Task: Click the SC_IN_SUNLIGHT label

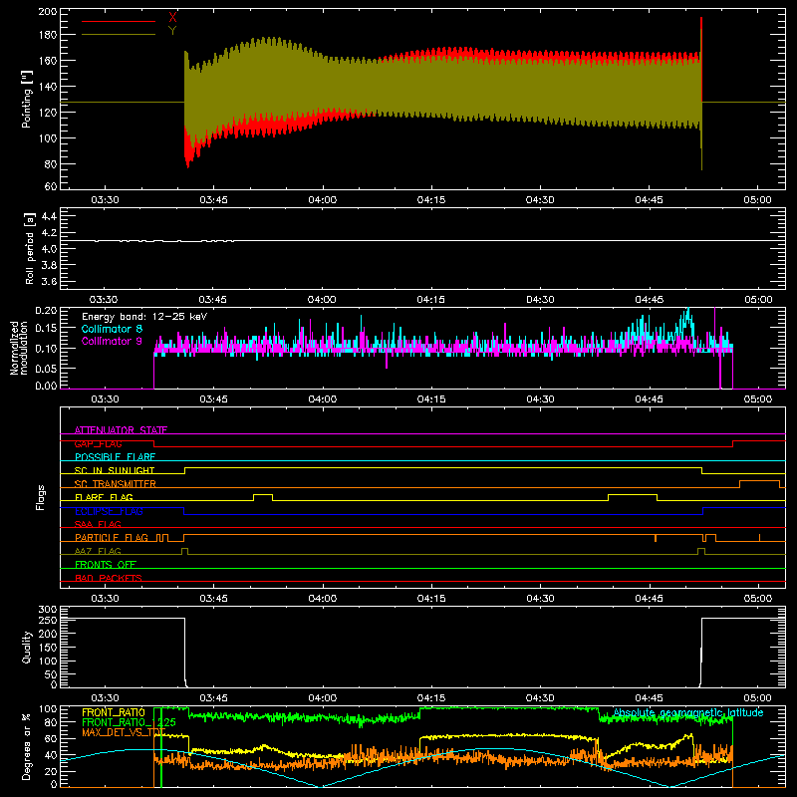Action: 115,470
